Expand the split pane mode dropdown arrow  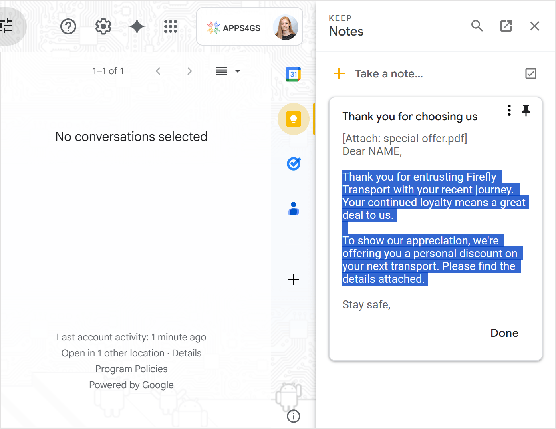[238, 71]
